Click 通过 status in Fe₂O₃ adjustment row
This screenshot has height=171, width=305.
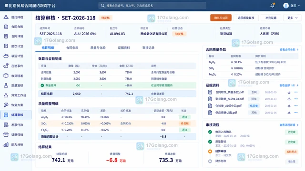184,130
